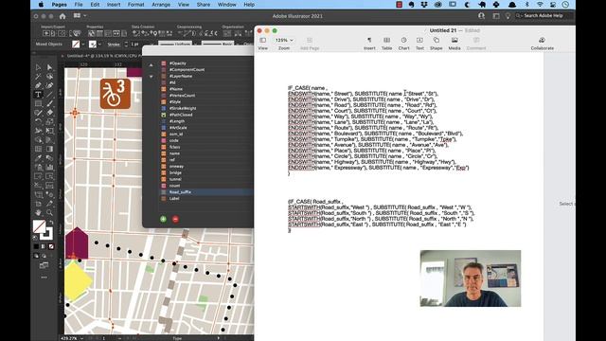
Task: Open the Edit menu
Action: 95,5
